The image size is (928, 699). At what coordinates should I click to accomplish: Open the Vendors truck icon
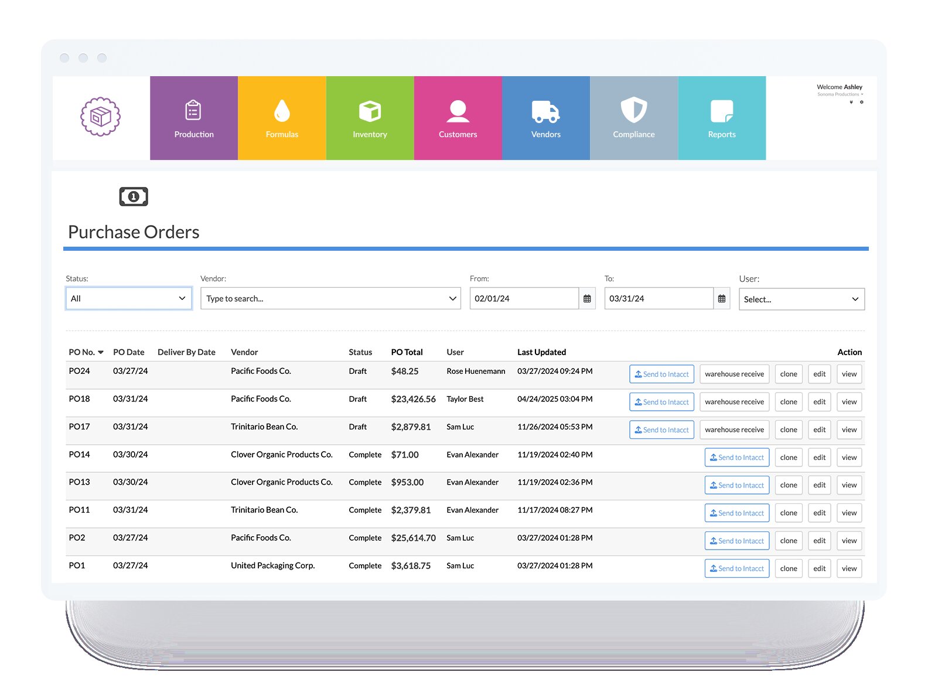(x=545, y=111)
